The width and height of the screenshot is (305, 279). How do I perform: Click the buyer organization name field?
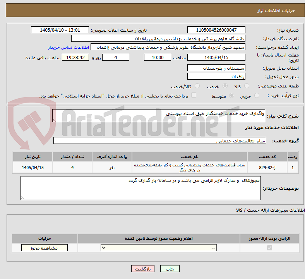[158, 38]
